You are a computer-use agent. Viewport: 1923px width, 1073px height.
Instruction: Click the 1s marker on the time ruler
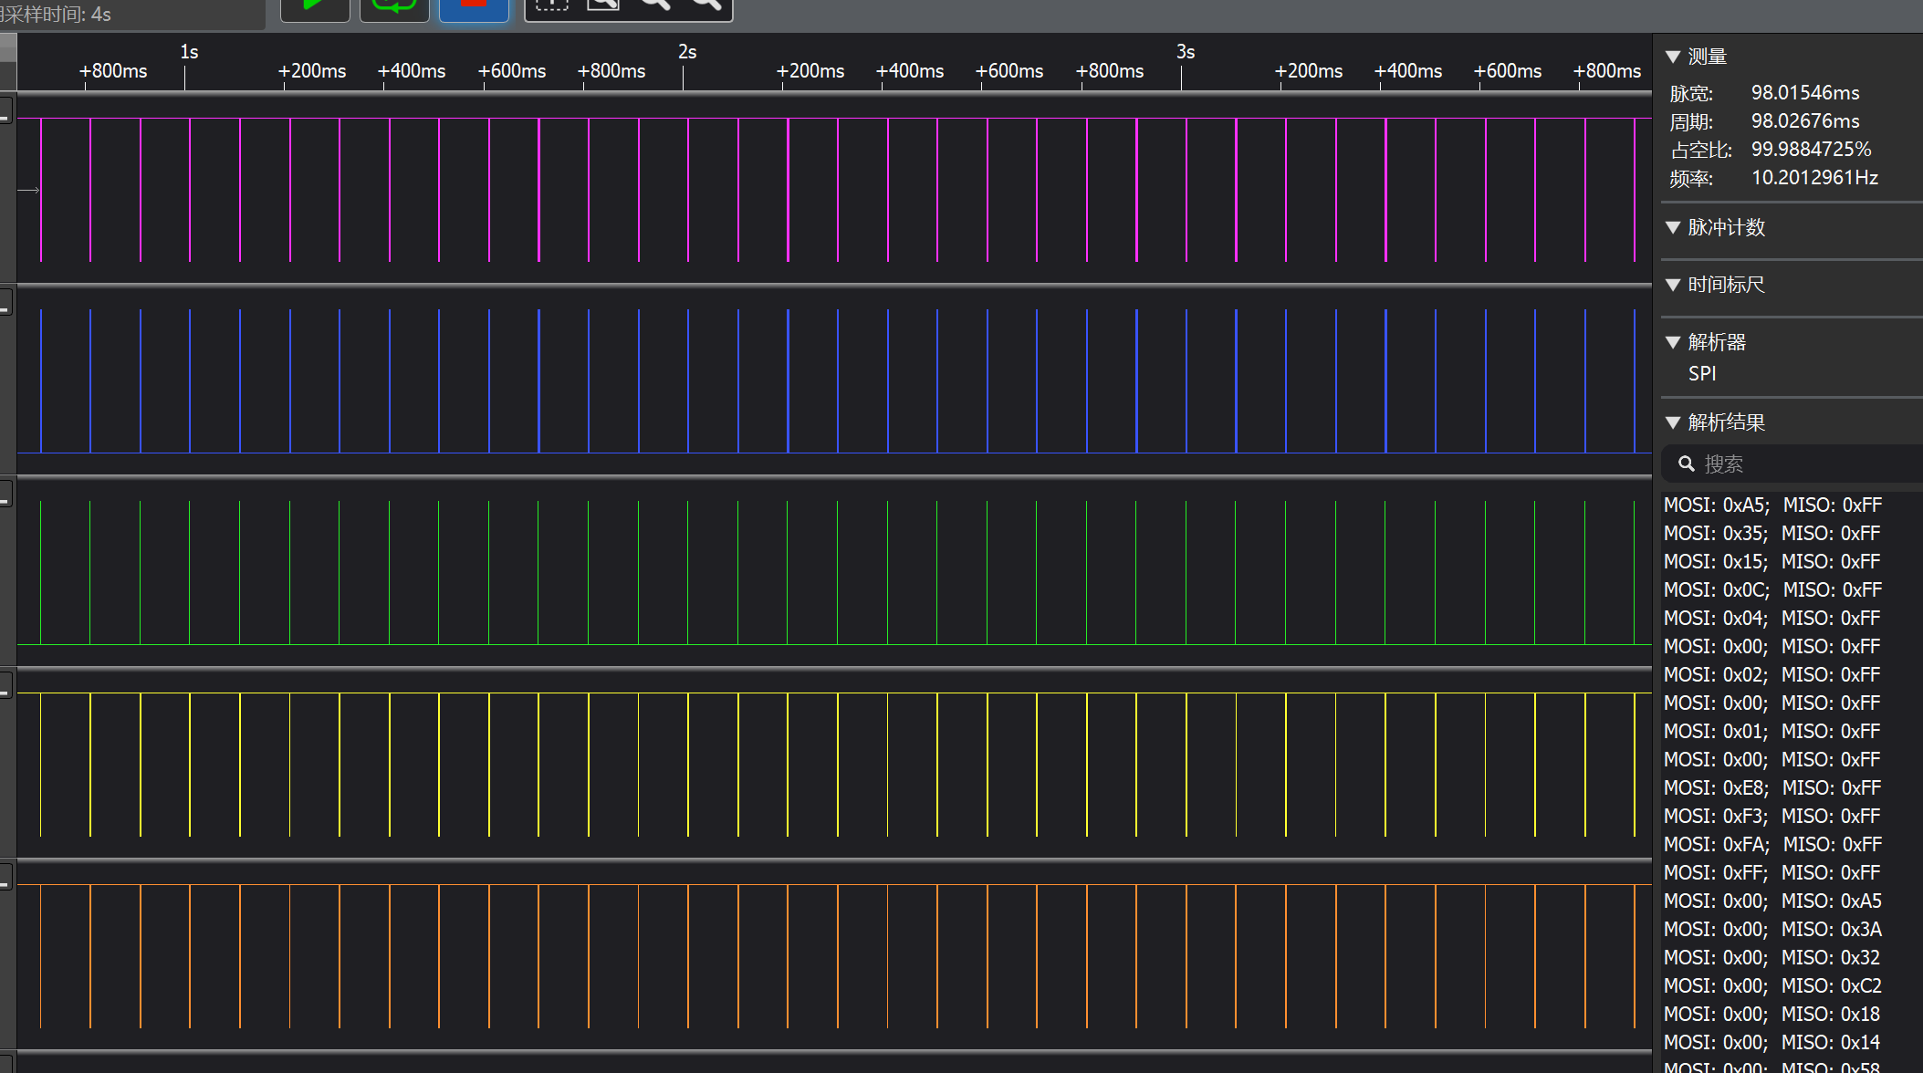[189, 52]
